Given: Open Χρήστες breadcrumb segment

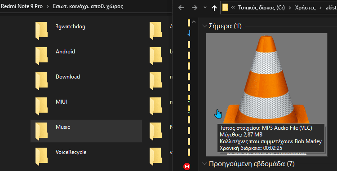Looking at the screenshot, I should click(x=305, y=8).
